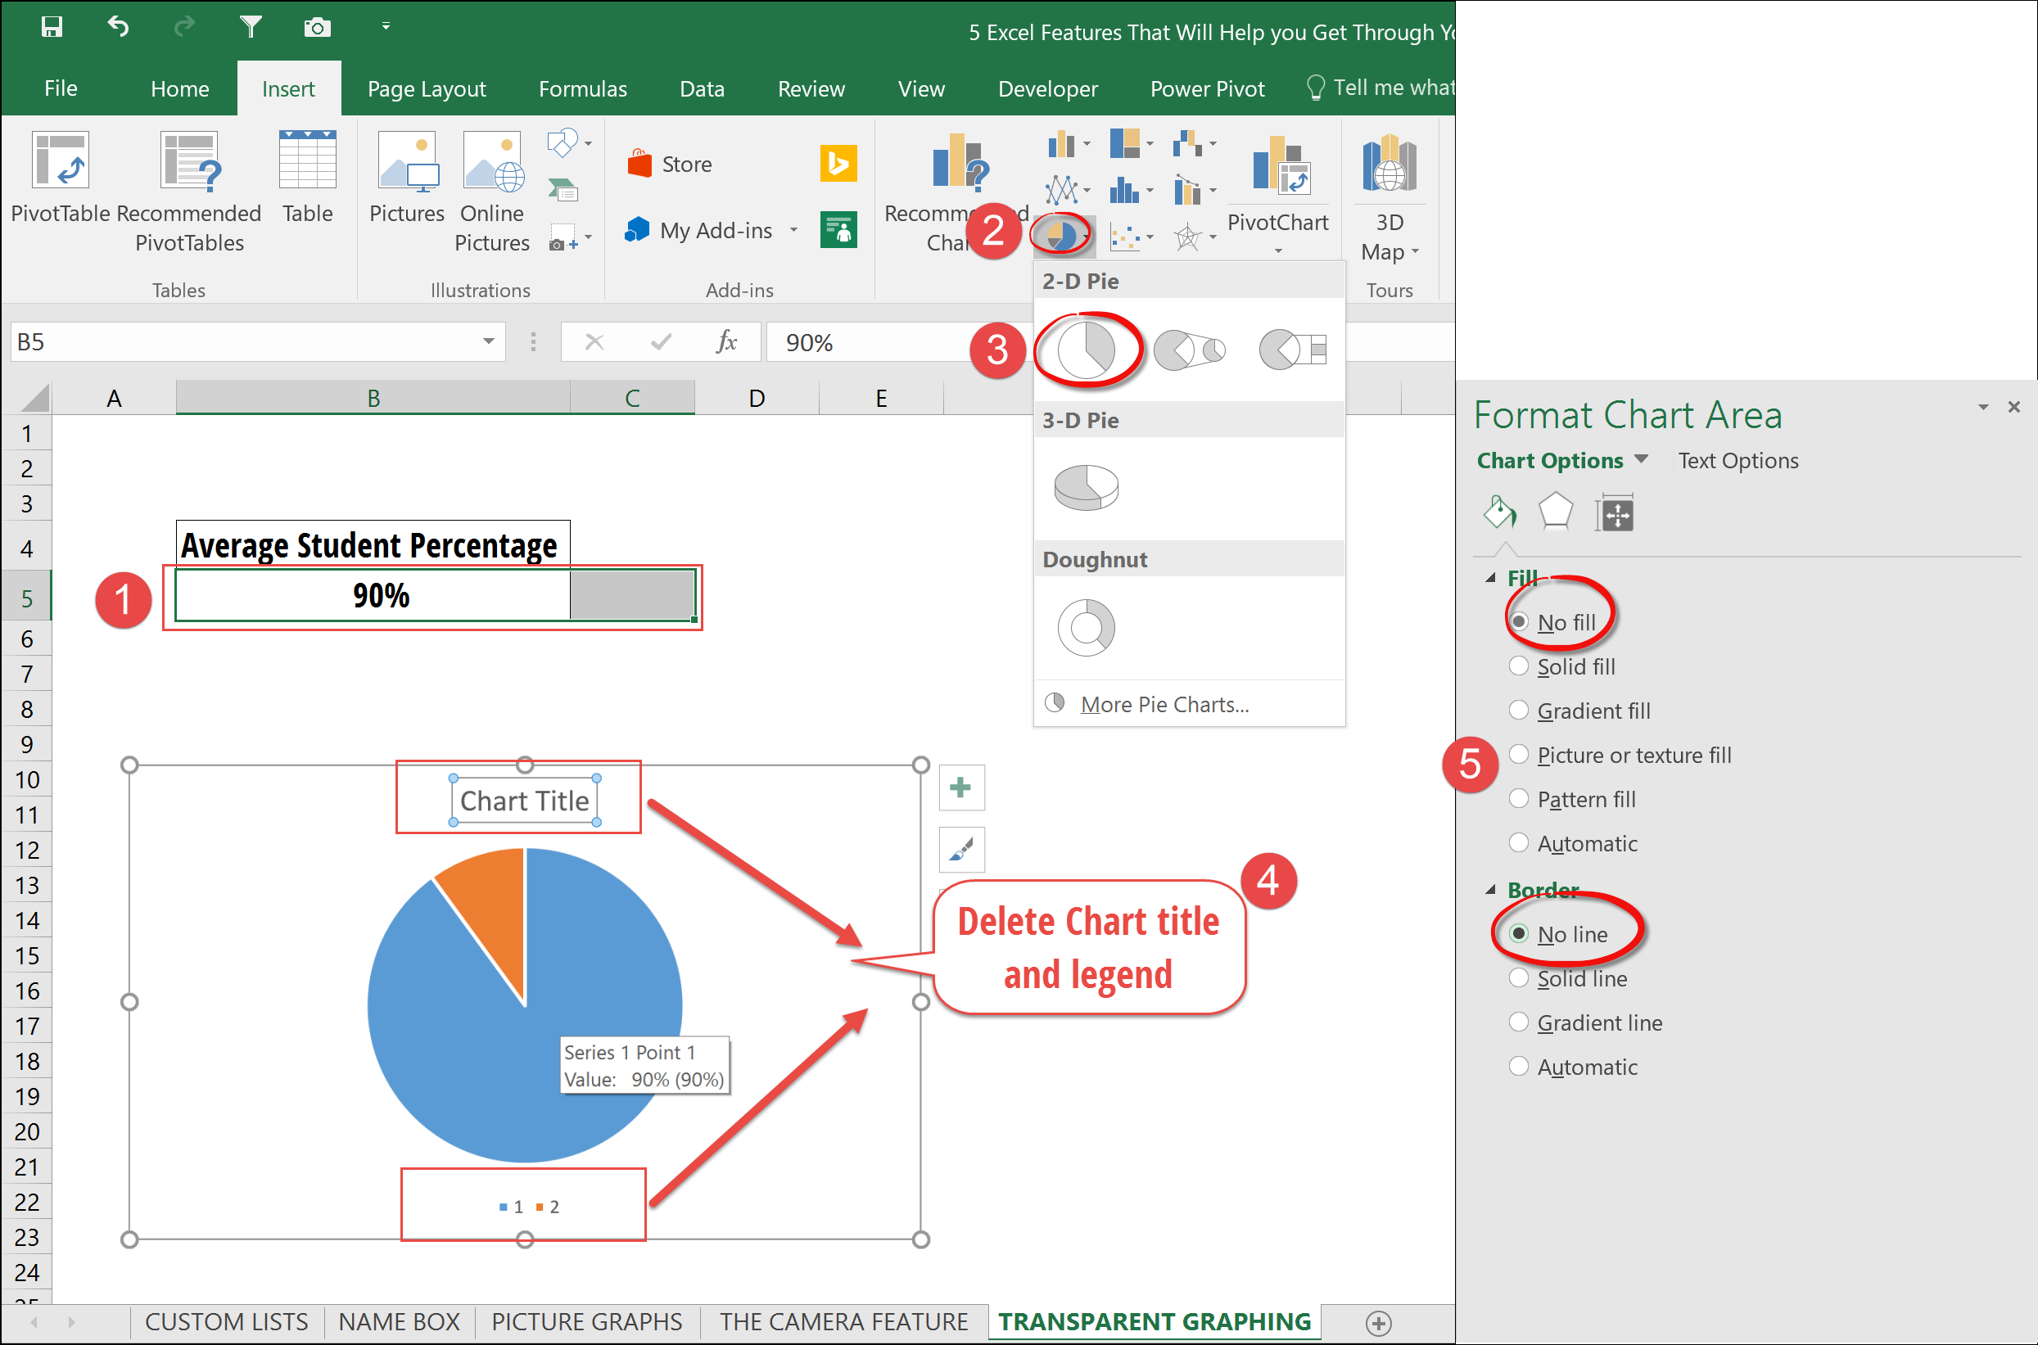Click the Online Pictures icon
2038x1345 pixels.
[492, 160]
